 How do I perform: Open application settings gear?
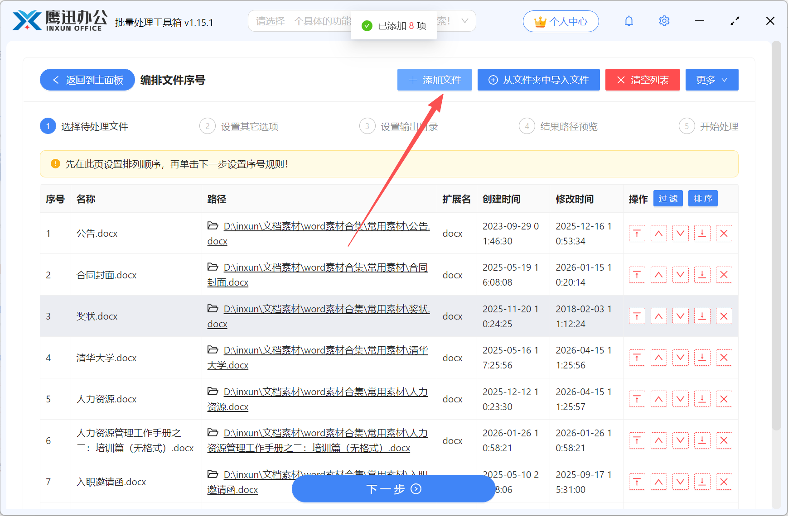click(x=664, y=21)
